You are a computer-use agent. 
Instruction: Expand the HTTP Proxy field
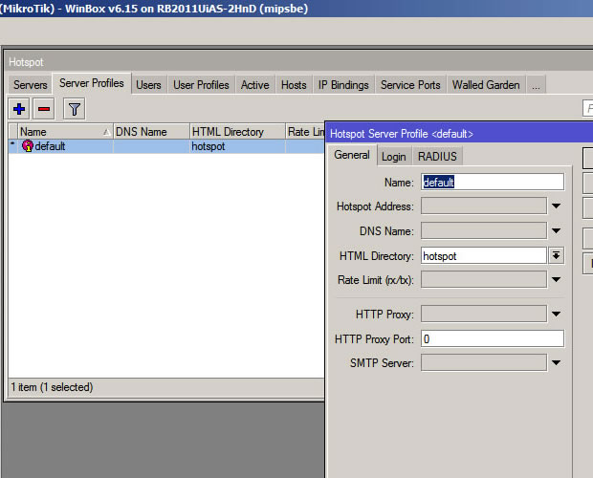(x=556, y=314)
